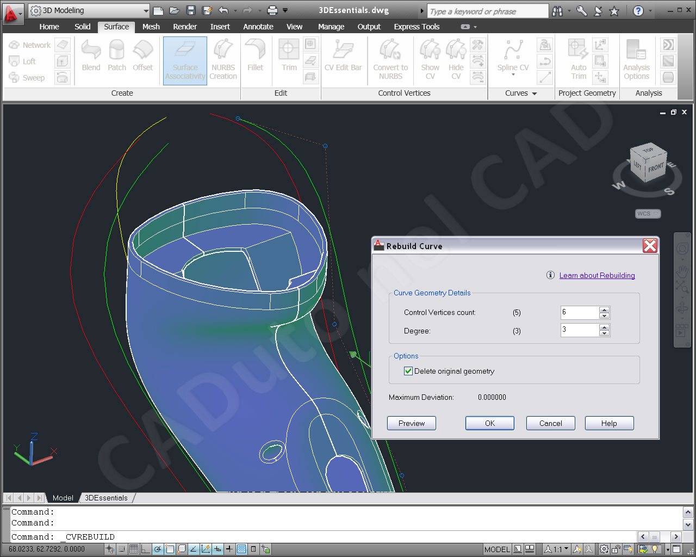Open the Learn about Rebuilding link
The image size is (696, 557).
click(x=597, y=275)
